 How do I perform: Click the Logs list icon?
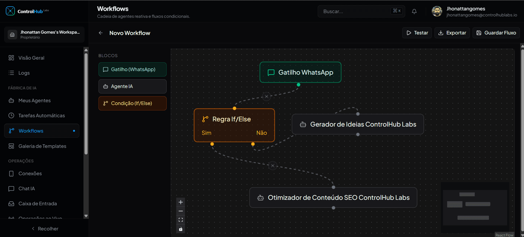11,73
